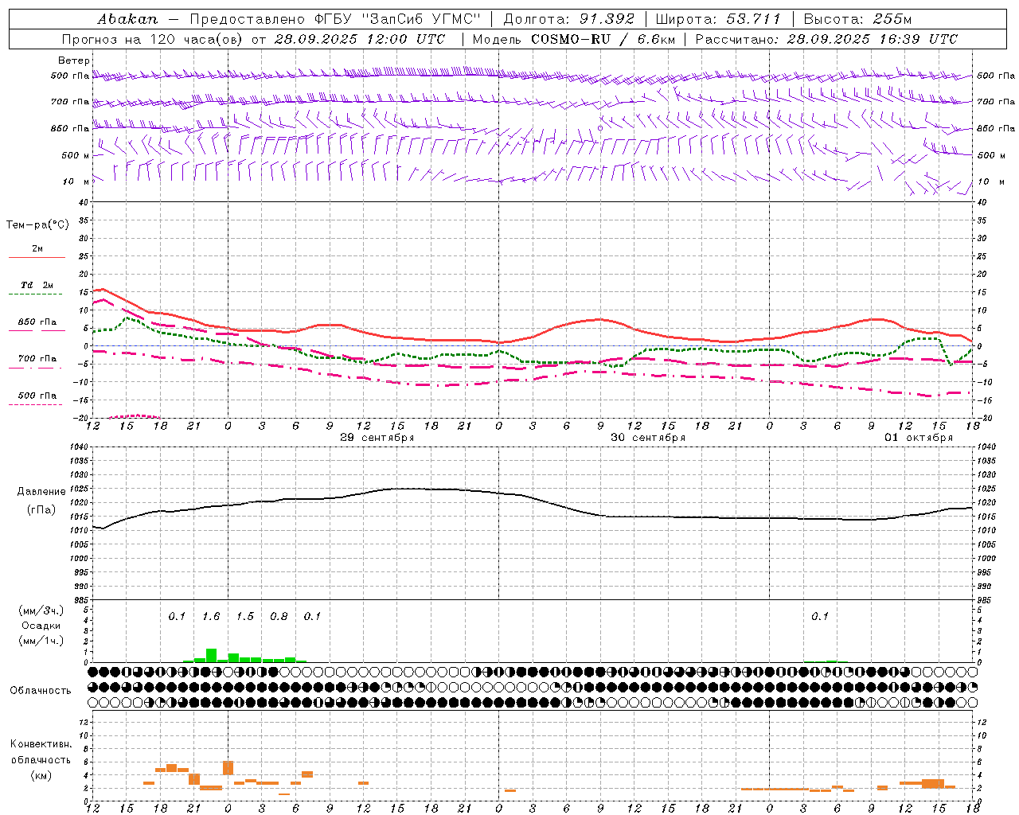Click the '2м' temperature legend entry

pos(37,249)
